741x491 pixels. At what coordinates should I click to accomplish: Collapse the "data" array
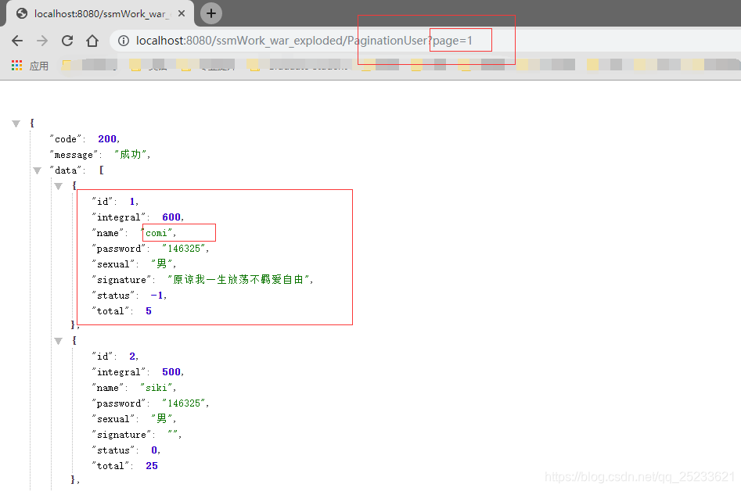pos(38,170)
